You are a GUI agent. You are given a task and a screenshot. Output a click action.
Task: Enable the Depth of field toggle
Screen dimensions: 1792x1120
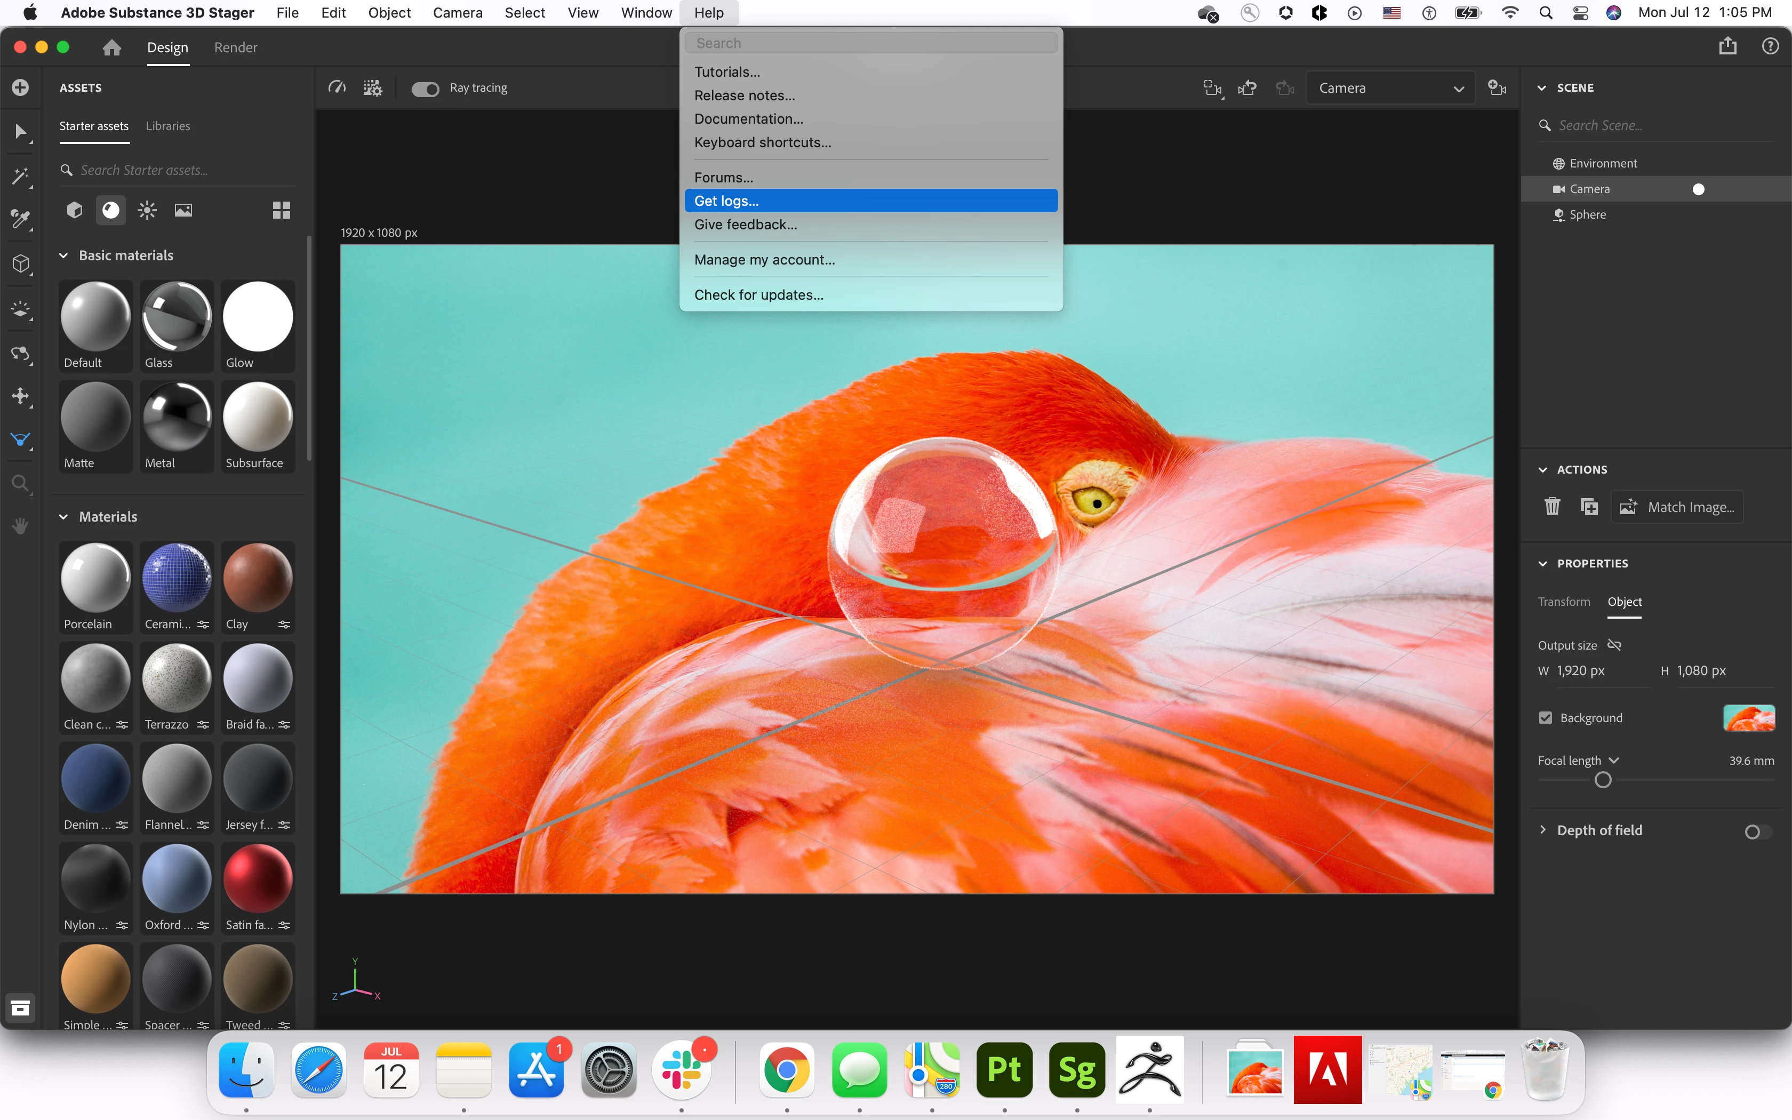click(1758, 832)
